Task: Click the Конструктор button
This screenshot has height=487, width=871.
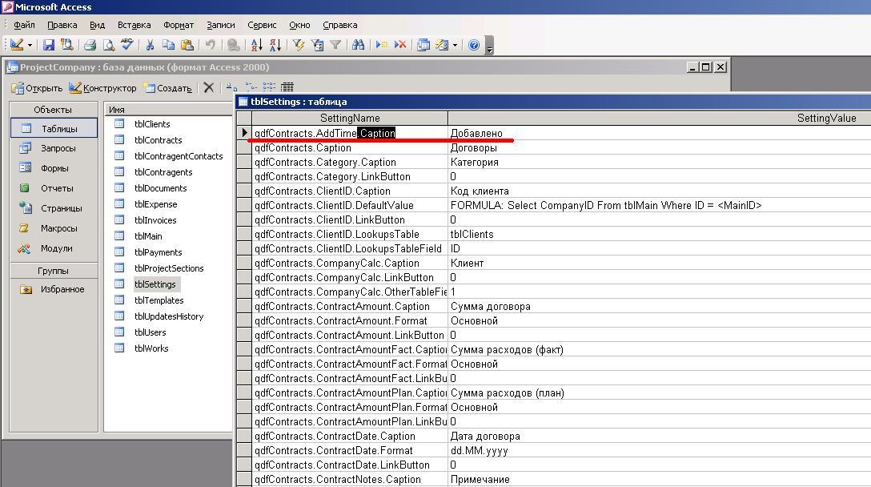Action: [x=102, y=88]
